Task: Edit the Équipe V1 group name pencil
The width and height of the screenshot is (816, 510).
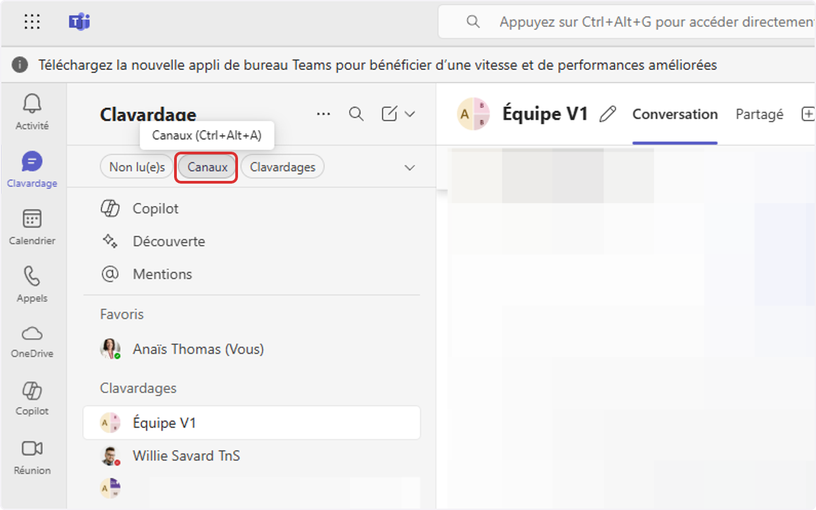Action: [608, 114]
